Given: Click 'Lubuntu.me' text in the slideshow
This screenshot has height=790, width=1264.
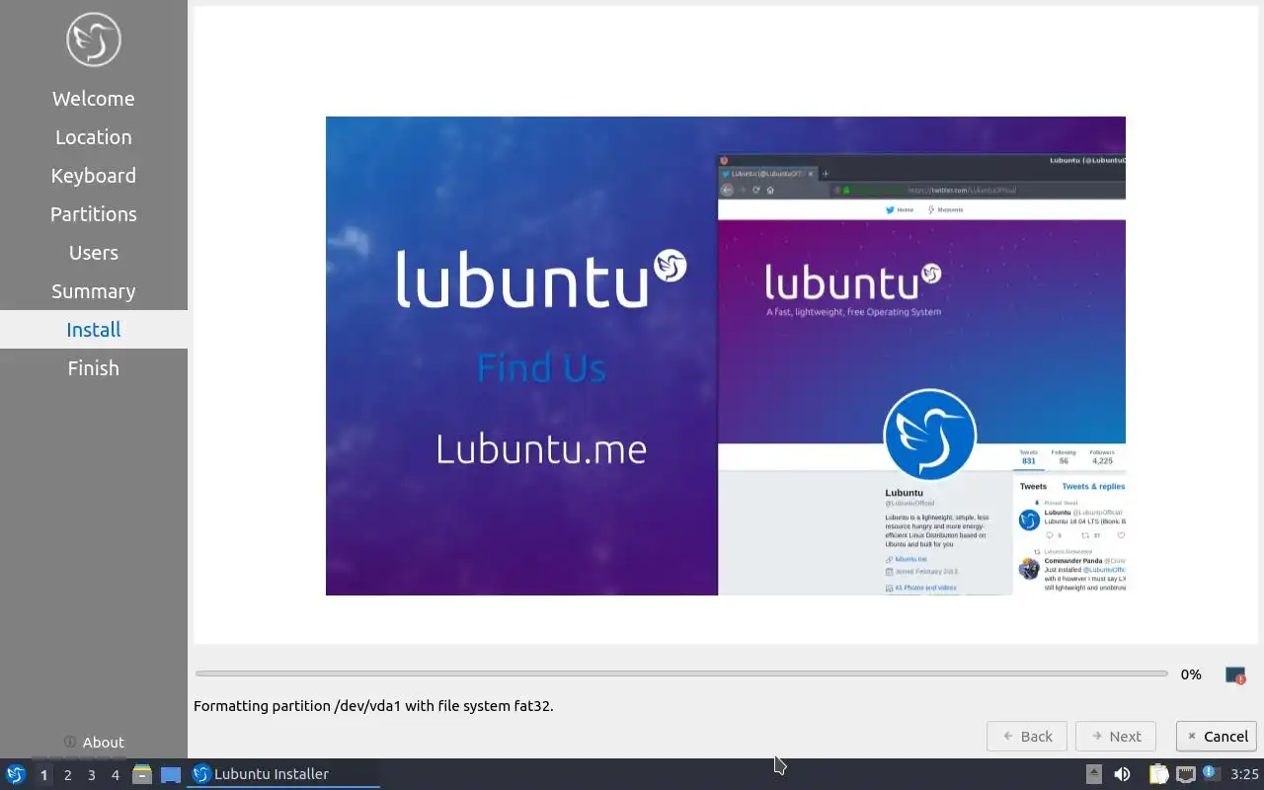Looking at the screenshot, I should pyautogui.click(x=541, y=449).
